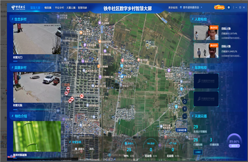Toggle the 卫星地图 satellite map layer
The width and height of the screenshot is (248, 162).
coord(182,126)
